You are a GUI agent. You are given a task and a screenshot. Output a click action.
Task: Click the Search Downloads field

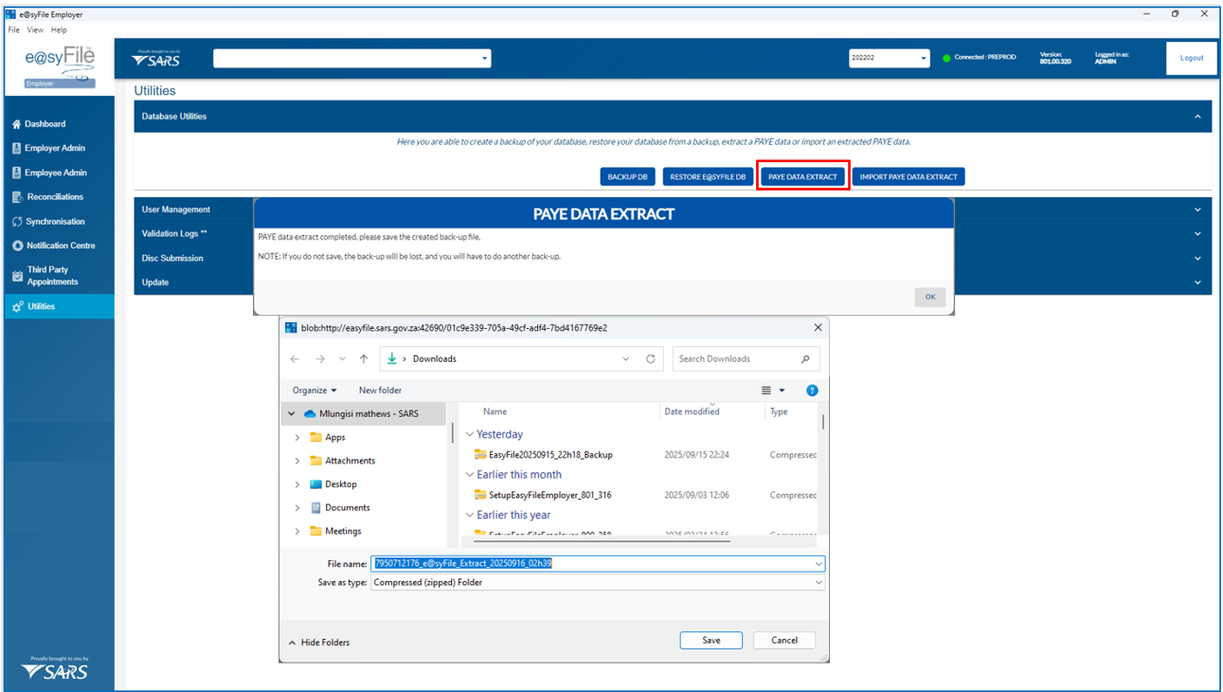(737, 359)
